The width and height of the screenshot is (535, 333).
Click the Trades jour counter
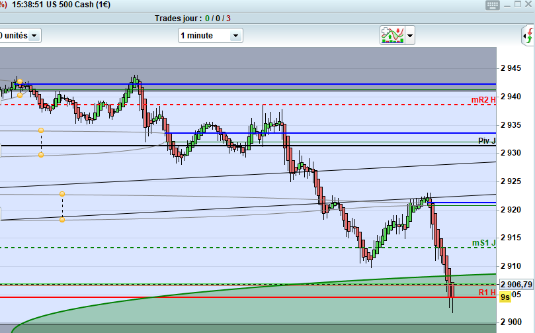(x=192, y=19)
